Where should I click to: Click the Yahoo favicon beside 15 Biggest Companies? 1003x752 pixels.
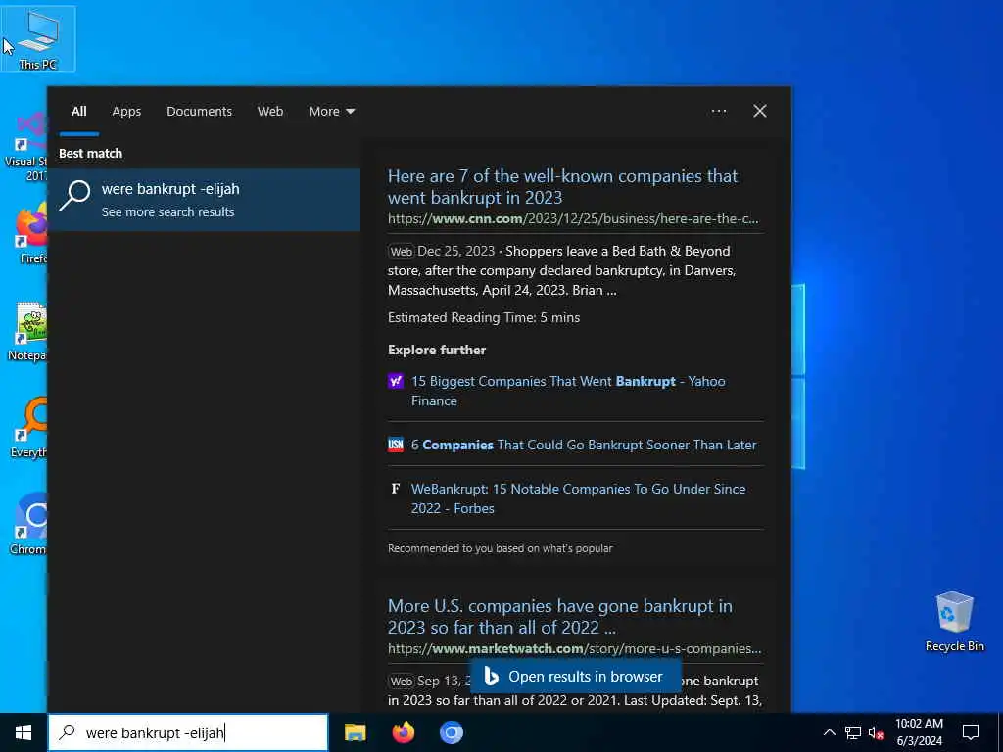396,382
